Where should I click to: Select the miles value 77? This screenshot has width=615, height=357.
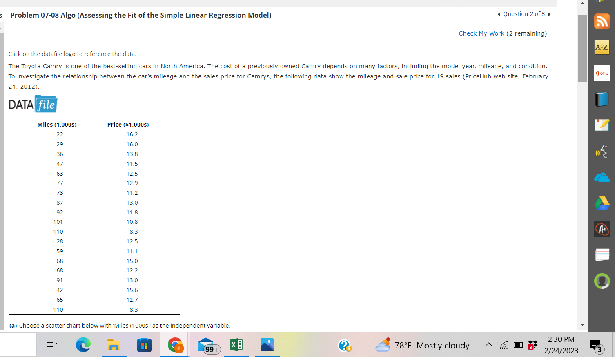(60, 183)
